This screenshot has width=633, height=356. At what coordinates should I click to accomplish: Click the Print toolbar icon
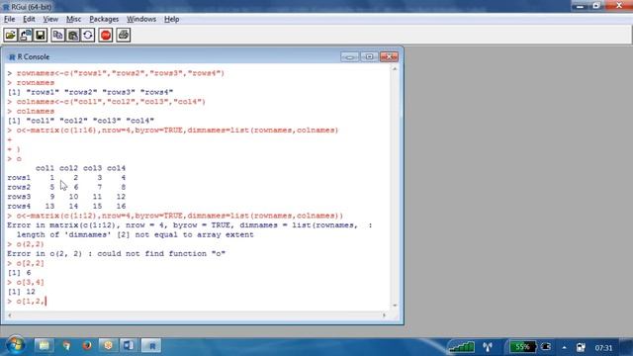click(x=124, y=36)
